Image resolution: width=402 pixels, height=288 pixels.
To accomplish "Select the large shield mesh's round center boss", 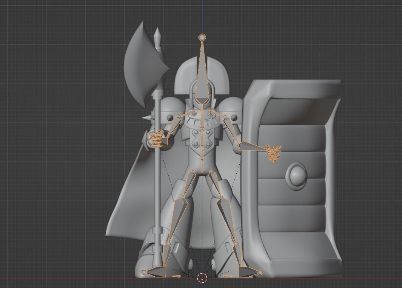I will [x=296, y=176].
